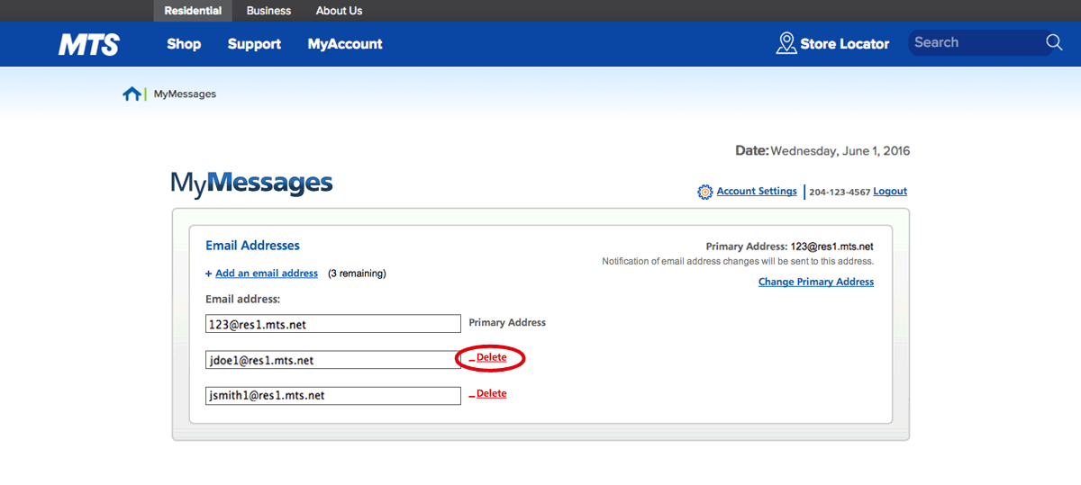Click the MTS logo
Screen dimensions: 1081x485
tap(89, 44)
